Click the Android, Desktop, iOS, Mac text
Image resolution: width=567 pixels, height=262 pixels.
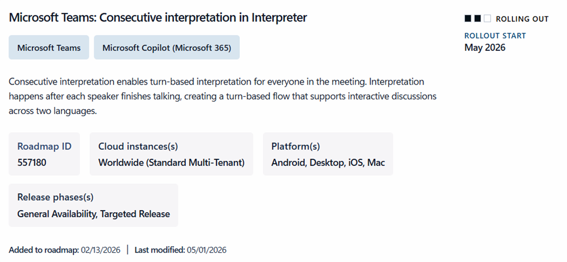click(x=328, y=163)
